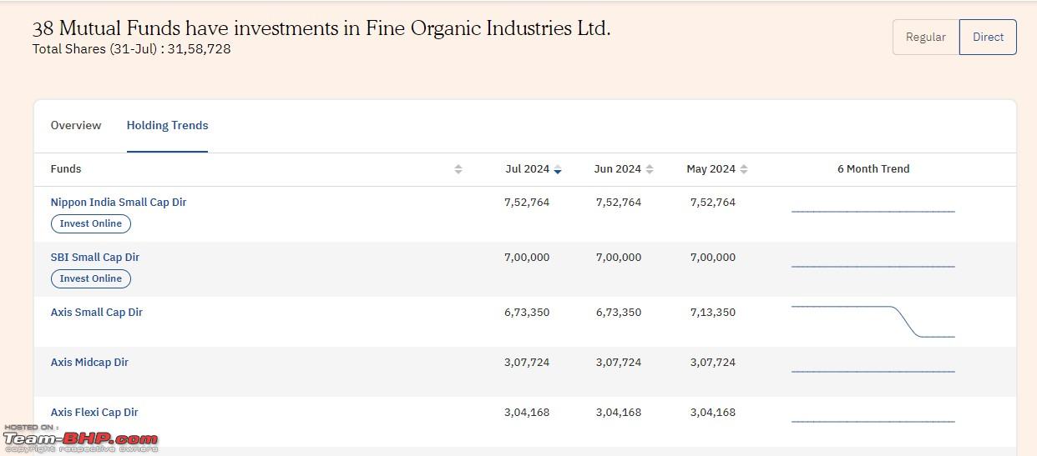This screenshot has width=1037, height=456.
Task: Select the Holding Trends tab
Action: click(x=167, y=126)
